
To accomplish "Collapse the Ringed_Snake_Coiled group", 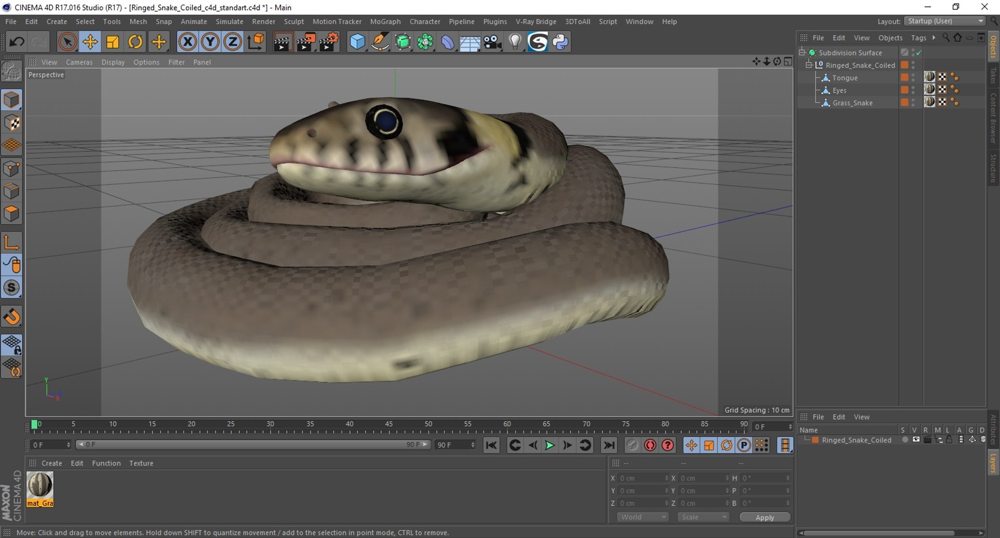I will [809, 65].
